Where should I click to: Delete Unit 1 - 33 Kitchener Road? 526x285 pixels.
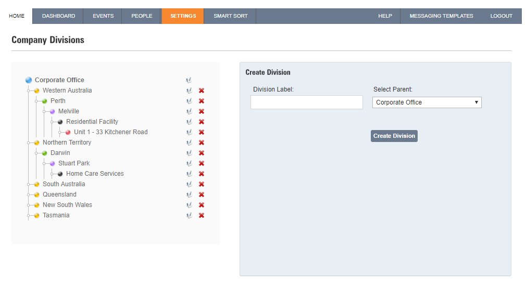coord(202,132)
